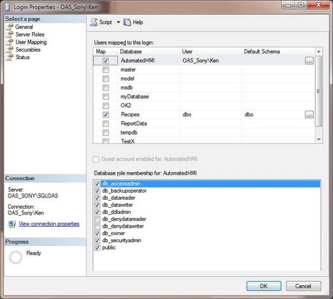Click the Help book icon

tap(127, 22)
